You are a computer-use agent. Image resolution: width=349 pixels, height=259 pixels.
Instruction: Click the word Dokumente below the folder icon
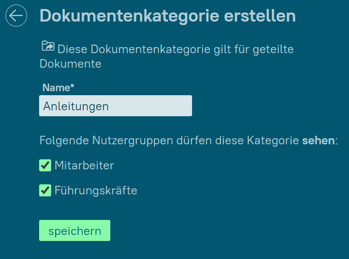(71, 64)
